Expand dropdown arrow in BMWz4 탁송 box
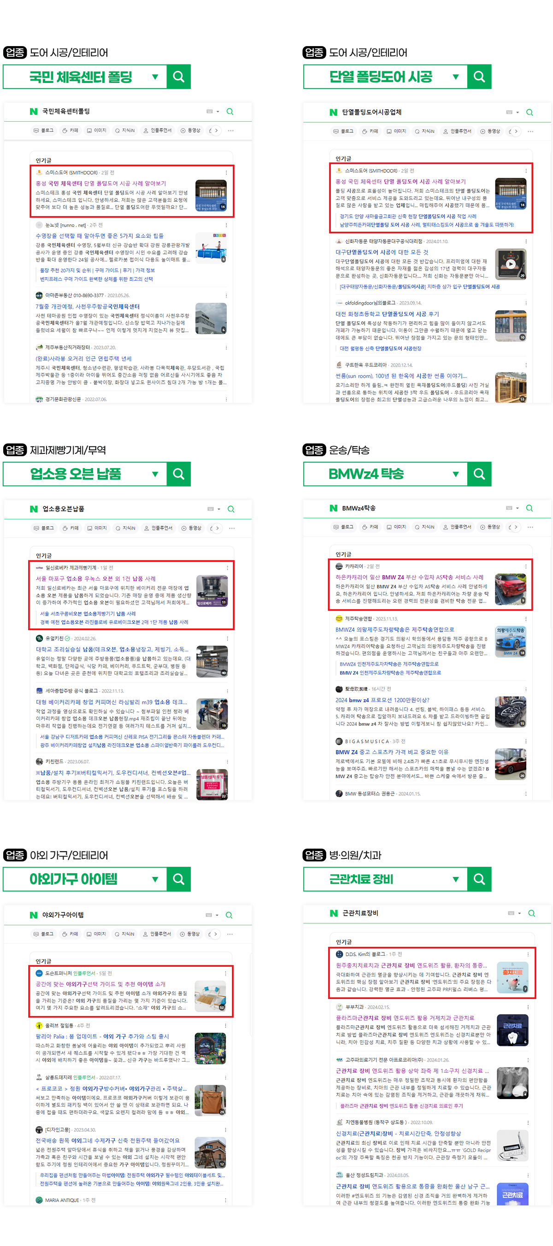 point(455,474)
